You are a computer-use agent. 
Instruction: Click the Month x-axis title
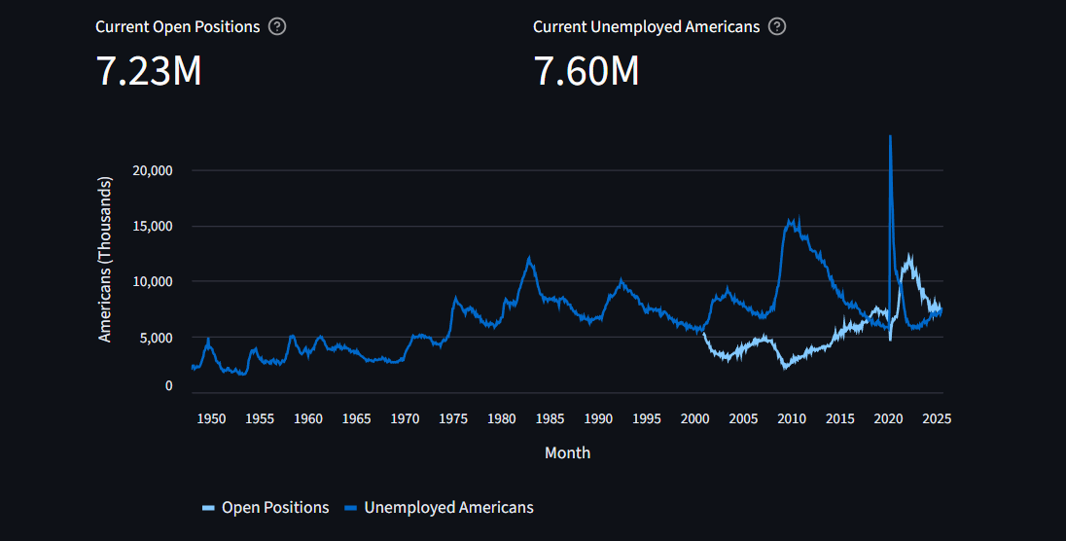point(567,452)
